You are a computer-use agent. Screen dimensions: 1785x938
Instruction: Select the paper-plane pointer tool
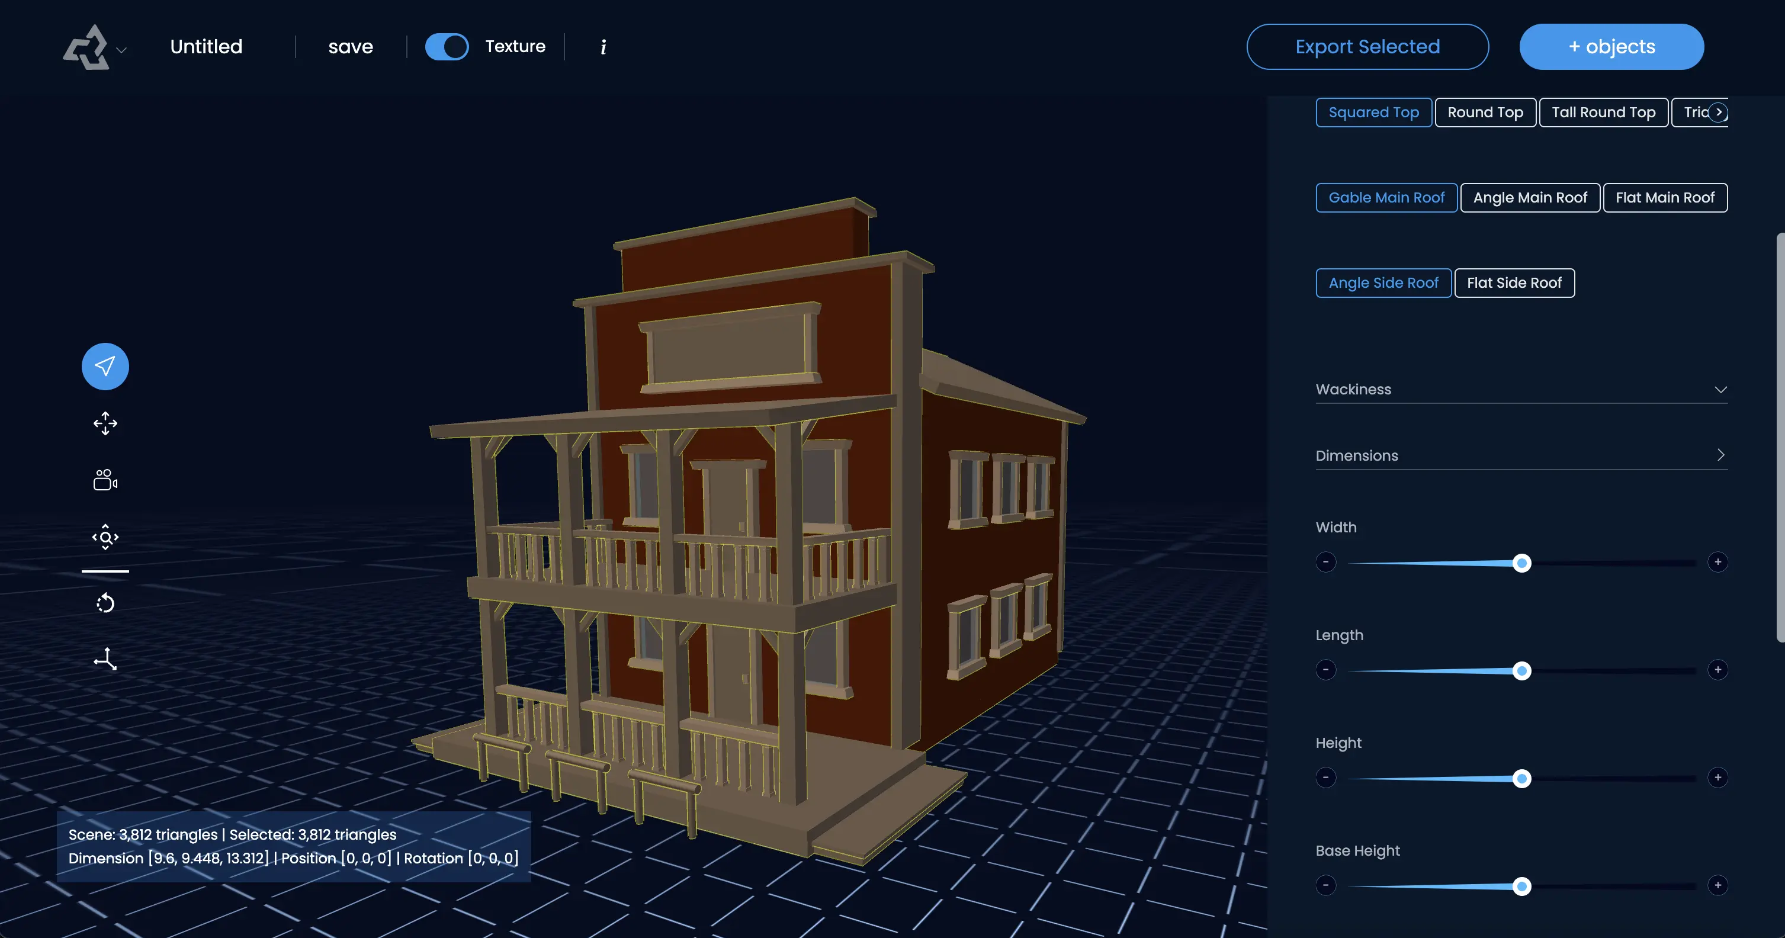[105, 367]
